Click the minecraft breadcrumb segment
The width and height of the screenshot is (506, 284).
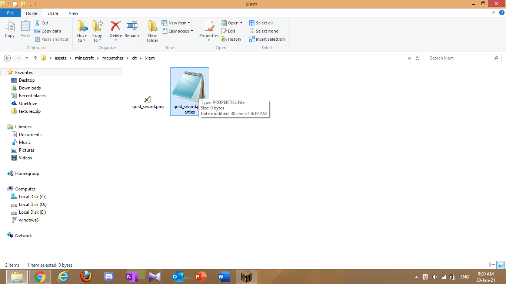pos(84,58)
